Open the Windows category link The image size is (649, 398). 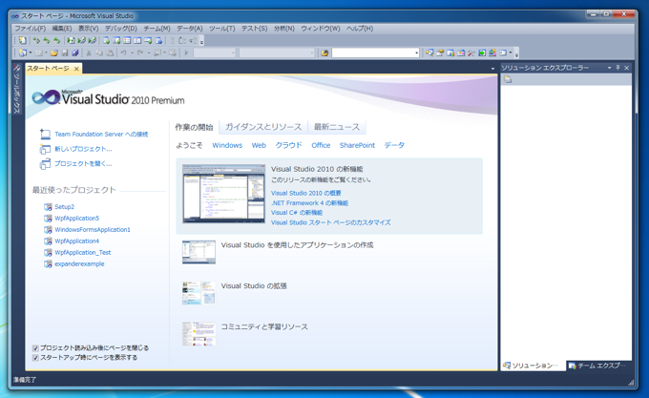pyautogui.click(x=227, y=145)
